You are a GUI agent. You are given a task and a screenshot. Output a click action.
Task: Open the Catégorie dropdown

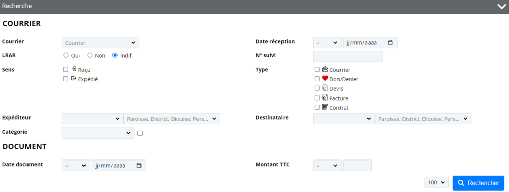coord(98,133)
